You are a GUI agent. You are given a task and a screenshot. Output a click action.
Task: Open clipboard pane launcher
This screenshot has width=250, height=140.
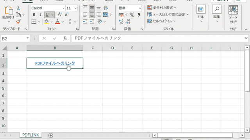26,29
